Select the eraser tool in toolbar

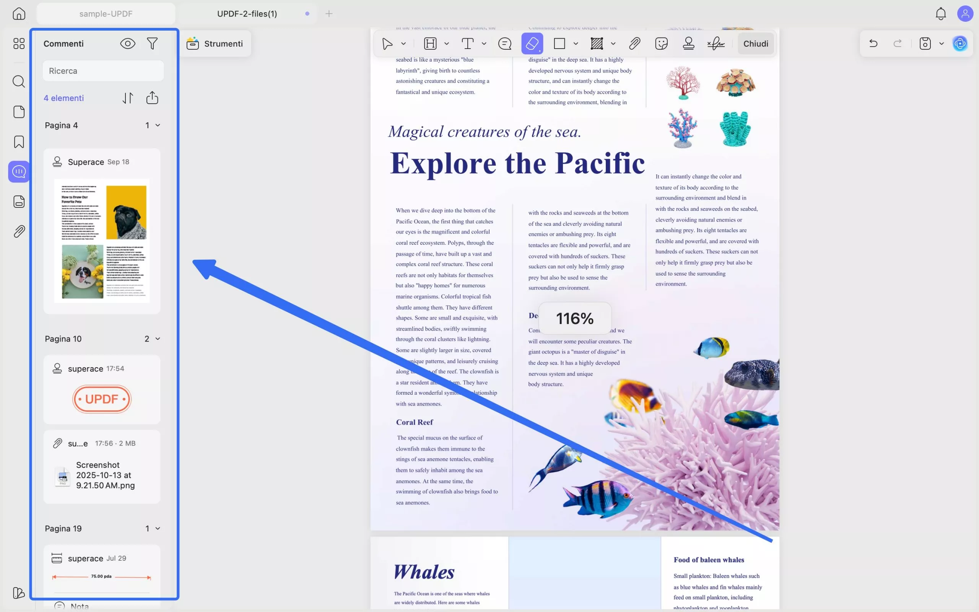(532, 43)
